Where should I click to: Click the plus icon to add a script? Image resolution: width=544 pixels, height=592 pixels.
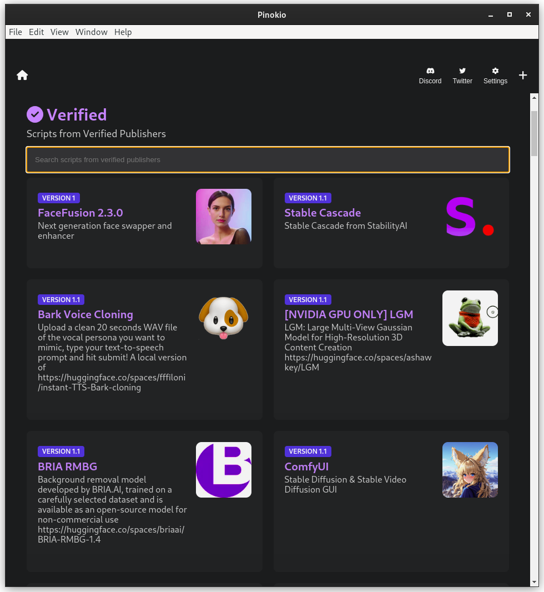pyautogui.click(x=523, y=75)
